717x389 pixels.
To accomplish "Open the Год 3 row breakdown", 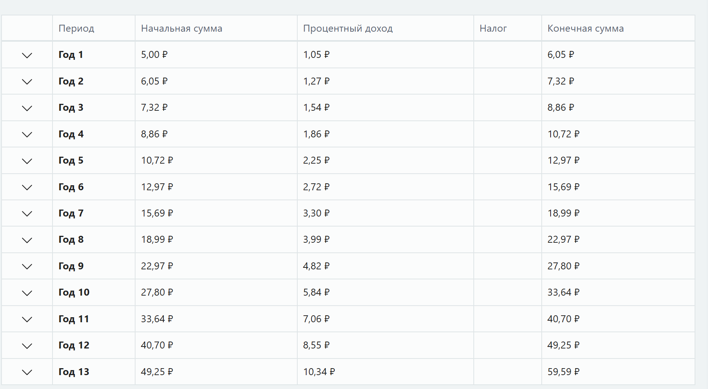I will click(27, 108).
